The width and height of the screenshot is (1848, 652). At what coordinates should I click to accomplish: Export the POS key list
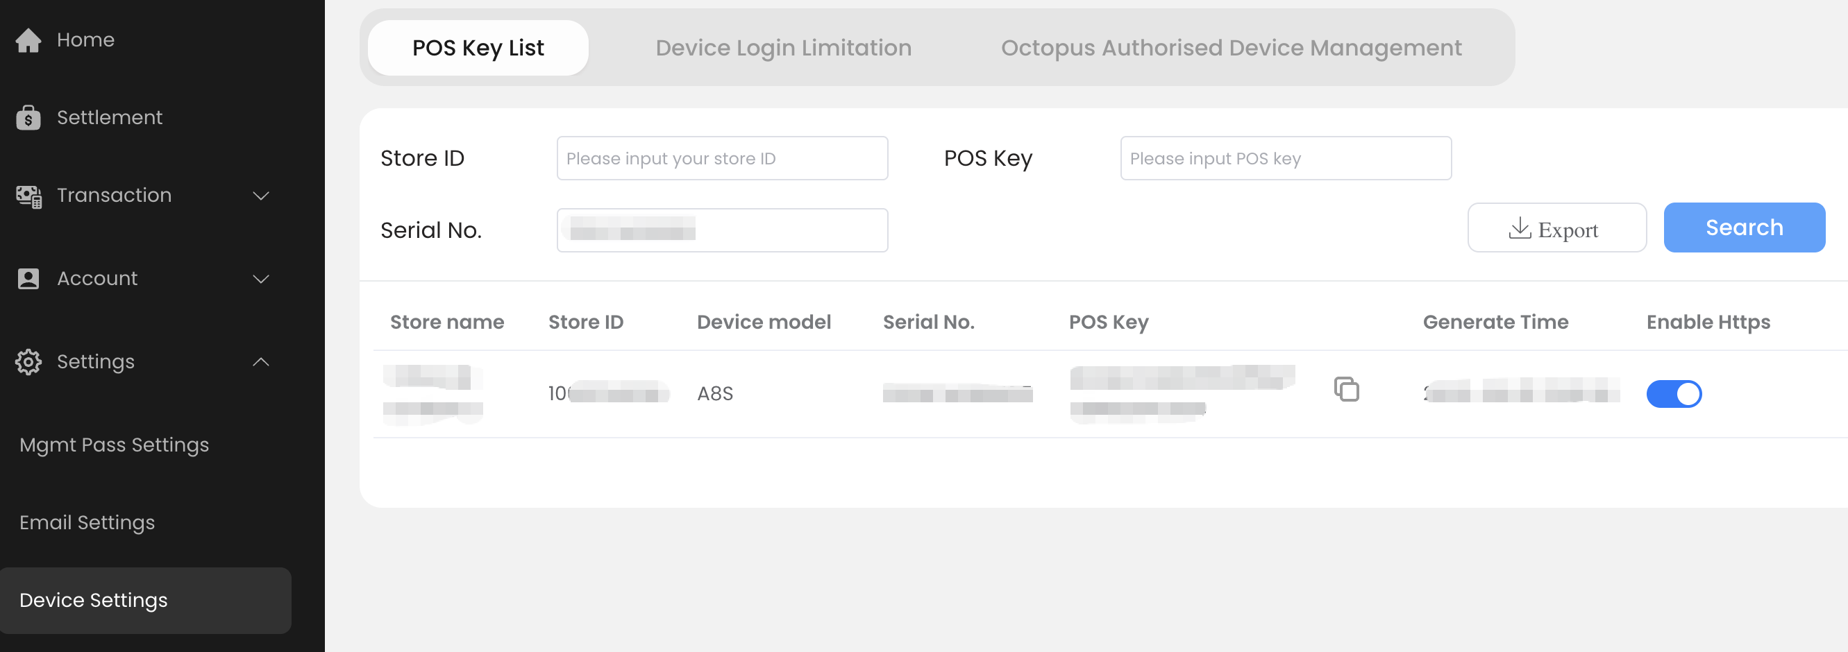[1557, 228]
